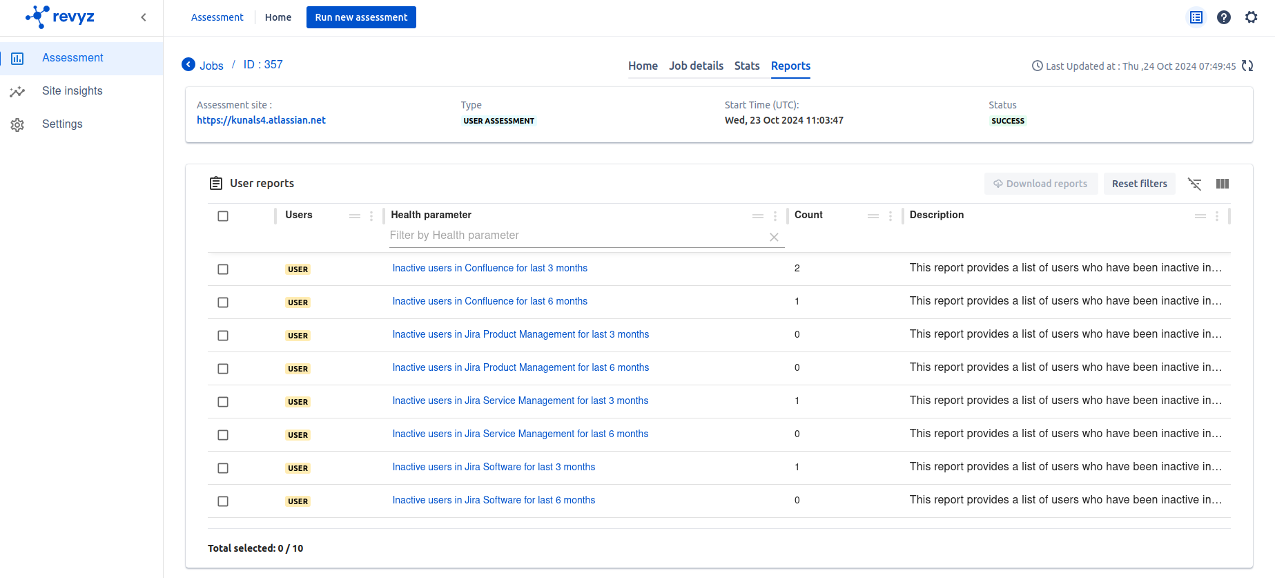The height and width of the screenshot is (578, 1275).
Task: Click Reset filters button
Action: [1140, 184]
